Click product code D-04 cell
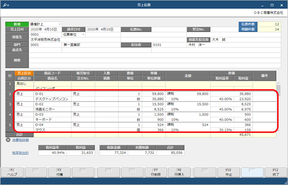The width and height of the screenshot is (288, 185). click(x=52, y=124)
